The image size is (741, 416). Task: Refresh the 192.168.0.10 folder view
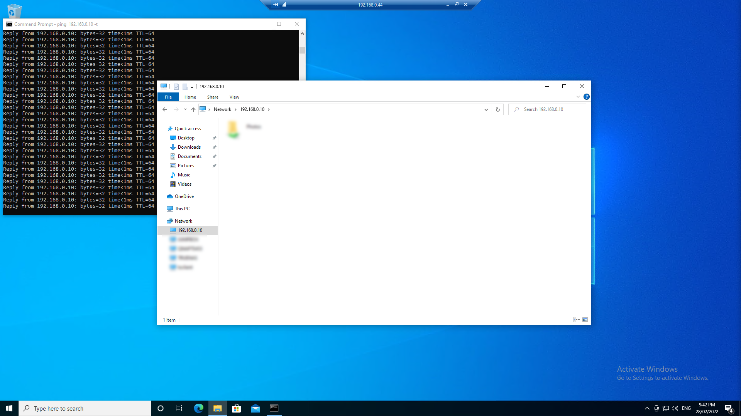(x=498, y=109)
